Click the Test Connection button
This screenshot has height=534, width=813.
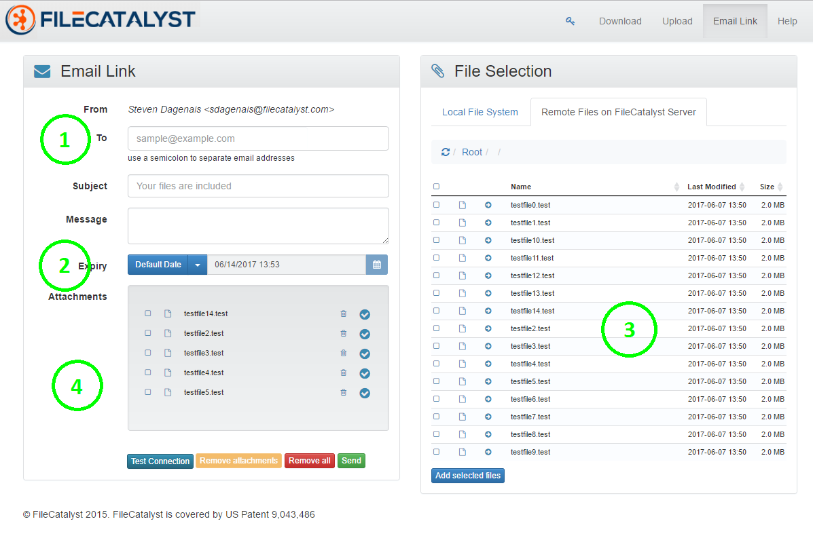160,461
